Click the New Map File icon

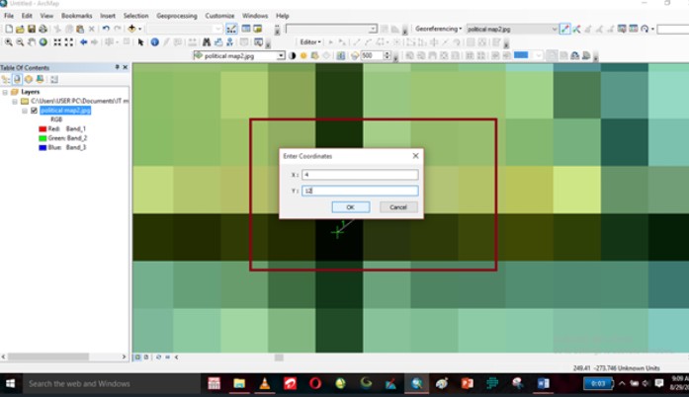[x=9, y=29]
